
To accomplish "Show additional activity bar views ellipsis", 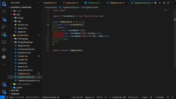I will point(4,65).
